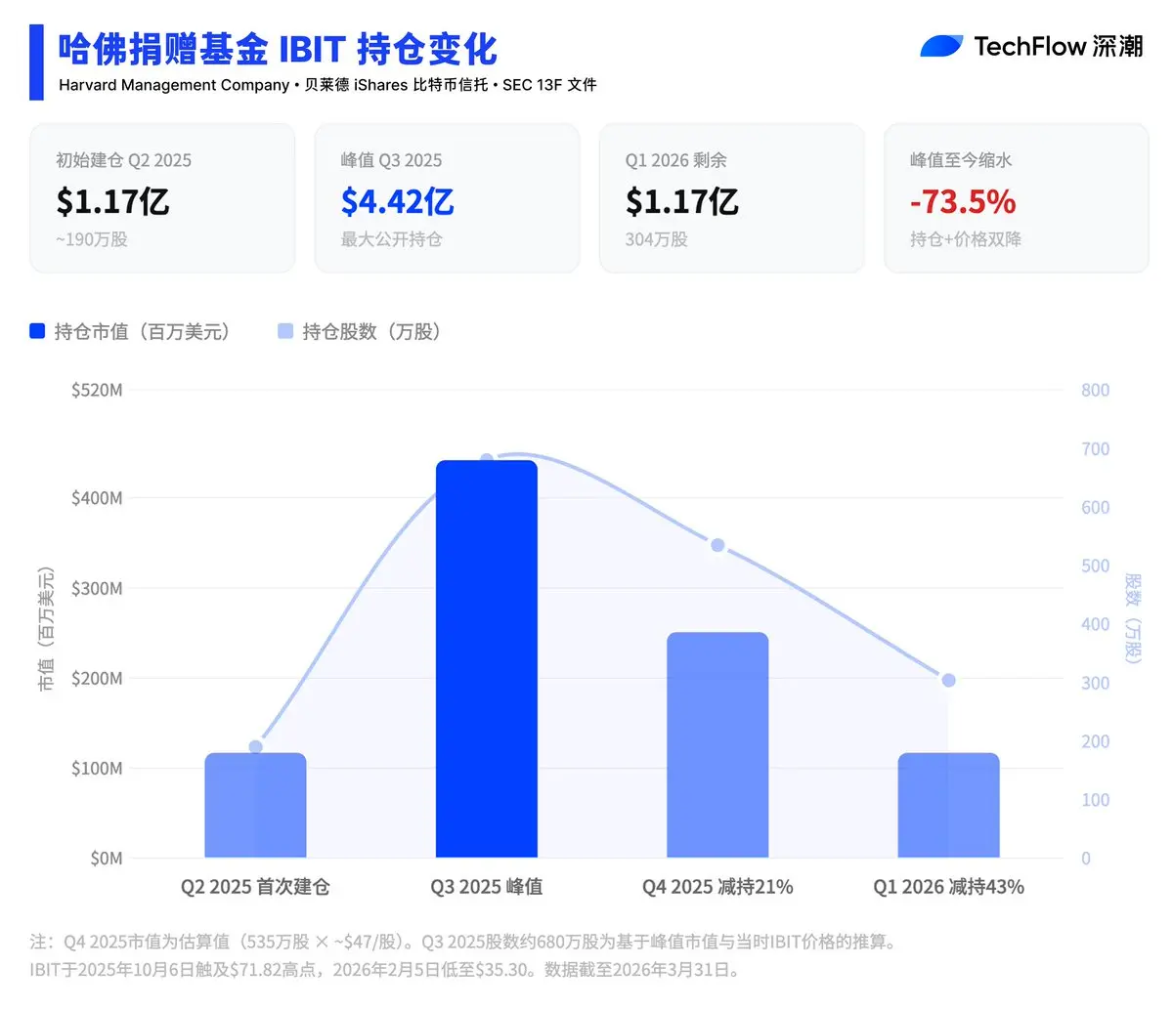Click the 持仓+价格双降 text
The height and width of the screenshot is (1009, 1173).
click(966, 239)
